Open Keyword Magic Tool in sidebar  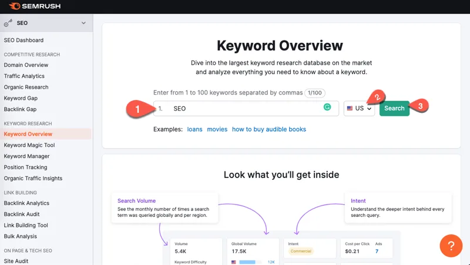pos(29,145)
